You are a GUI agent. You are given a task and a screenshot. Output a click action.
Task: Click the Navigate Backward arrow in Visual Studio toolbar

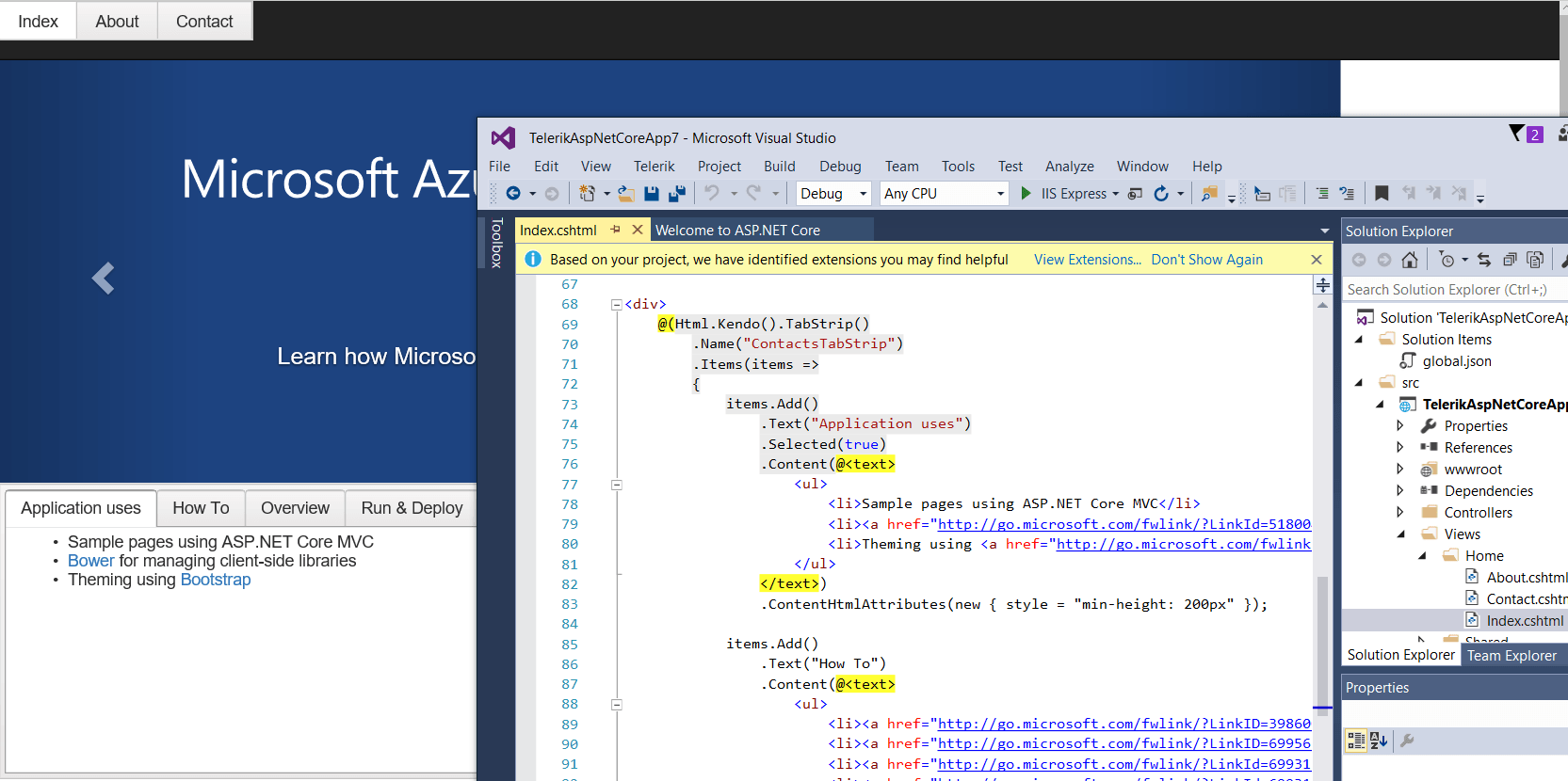513,193
